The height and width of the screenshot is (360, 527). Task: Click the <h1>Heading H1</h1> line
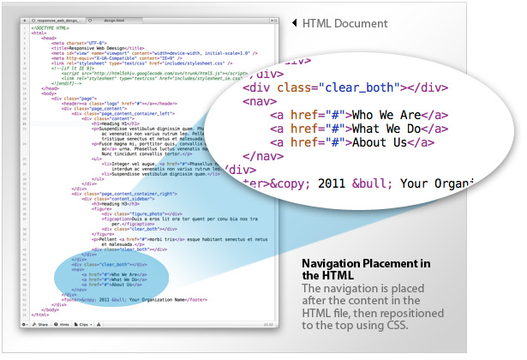(116, 123)
